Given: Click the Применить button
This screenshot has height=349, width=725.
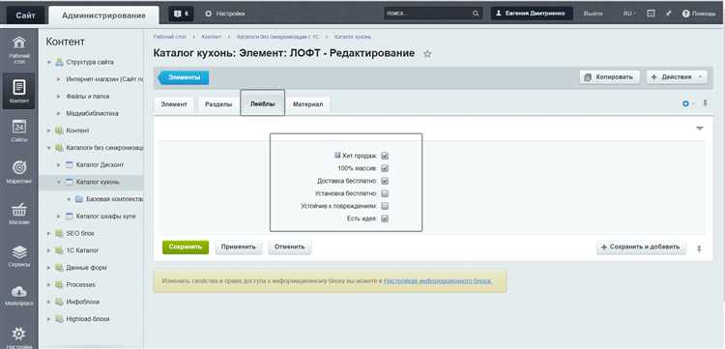Looking at the screenshot, I should pos(238,247).
